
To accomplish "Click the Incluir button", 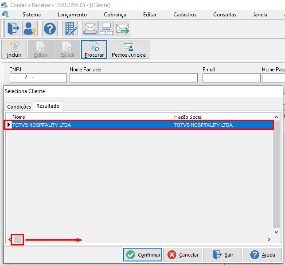I will (14, 50).
